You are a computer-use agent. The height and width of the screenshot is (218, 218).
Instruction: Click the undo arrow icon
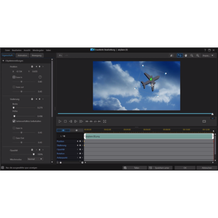tap(60, 56)
